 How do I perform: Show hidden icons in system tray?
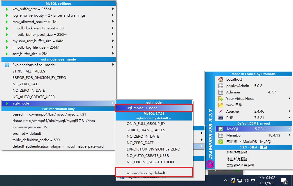(225, 180)
